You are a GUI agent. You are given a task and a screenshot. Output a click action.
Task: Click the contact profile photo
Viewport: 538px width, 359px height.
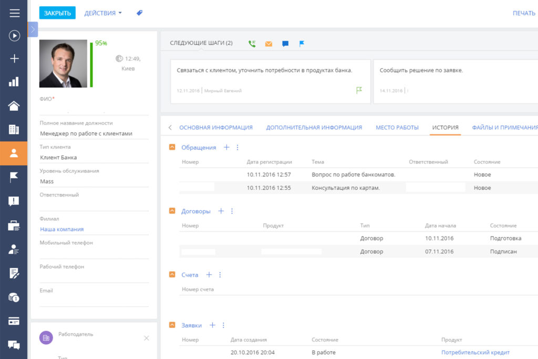(x=63, y=64)
